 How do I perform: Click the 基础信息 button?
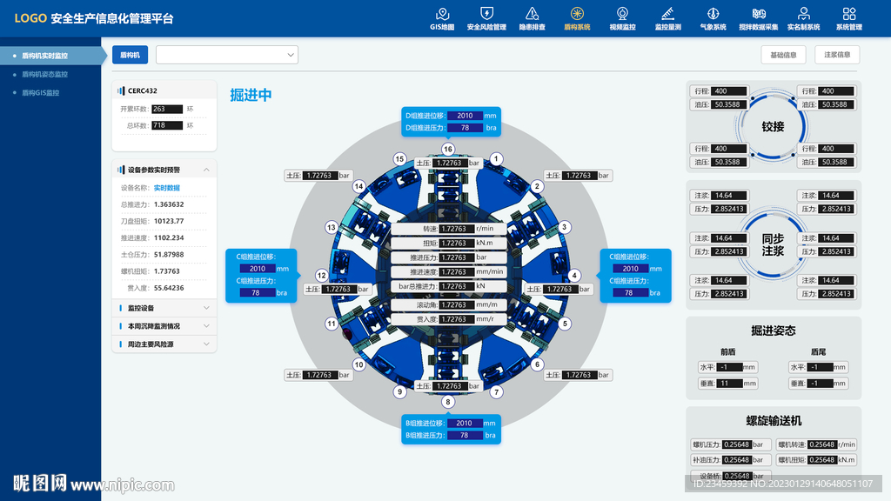click(783, 55)
